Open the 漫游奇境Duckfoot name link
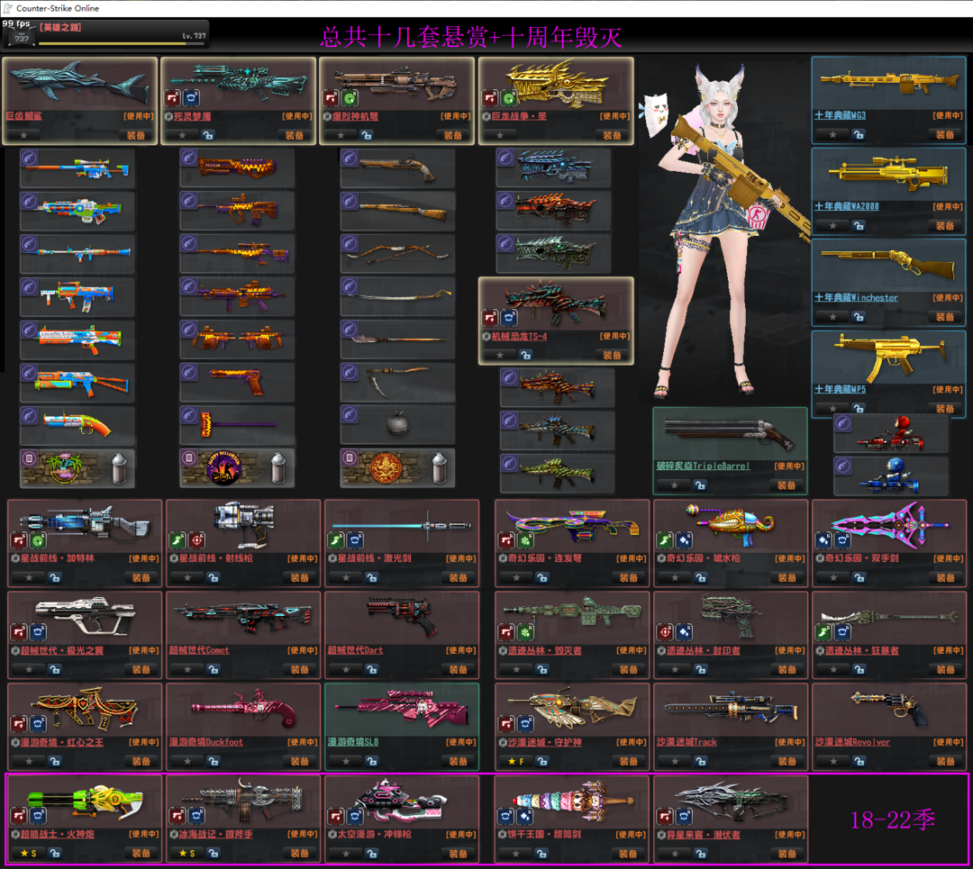 pos(206,742)
